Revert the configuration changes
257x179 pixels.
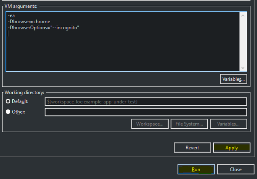[x=192, y=148]
